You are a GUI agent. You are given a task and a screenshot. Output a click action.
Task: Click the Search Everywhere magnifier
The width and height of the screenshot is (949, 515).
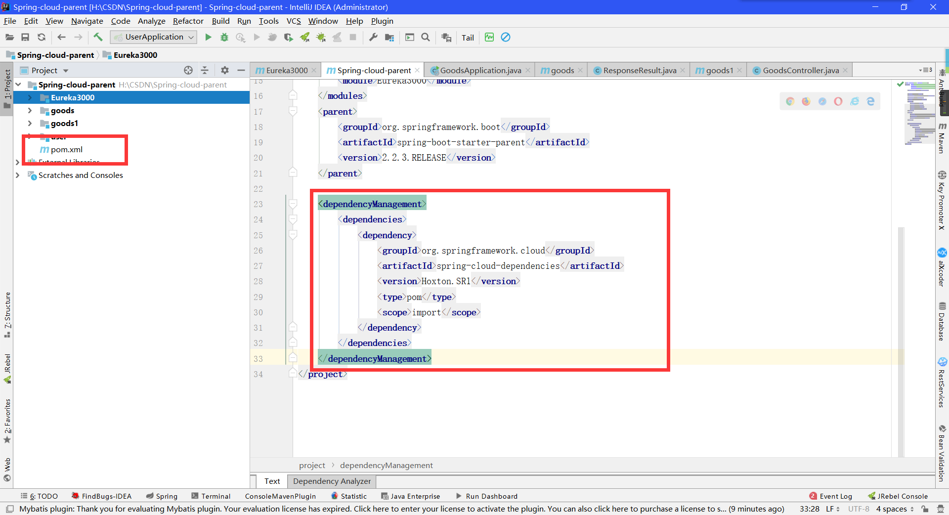426,37
